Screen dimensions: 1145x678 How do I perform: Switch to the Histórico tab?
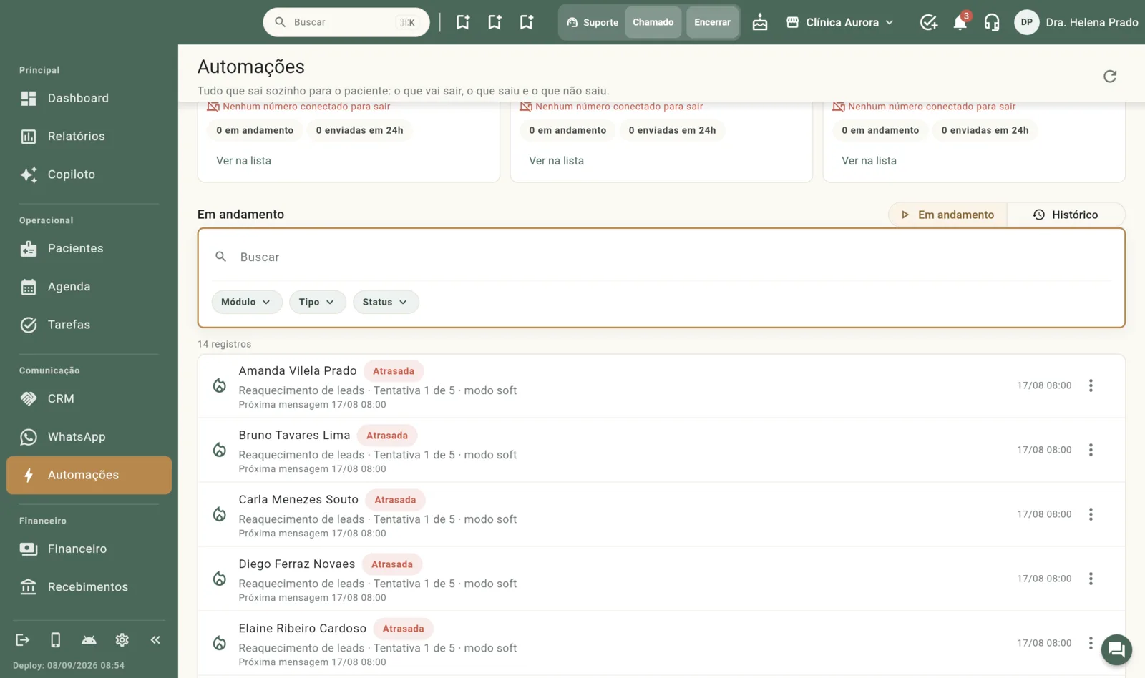tap(1066, 215)
